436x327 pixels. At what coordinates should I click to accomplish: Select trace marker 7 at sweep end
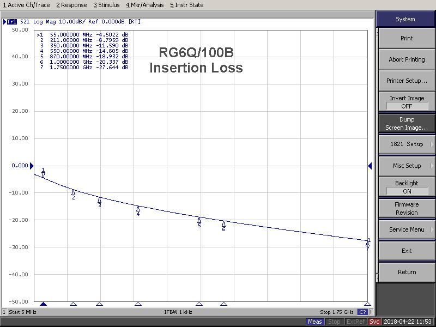(x=367, y=246)
